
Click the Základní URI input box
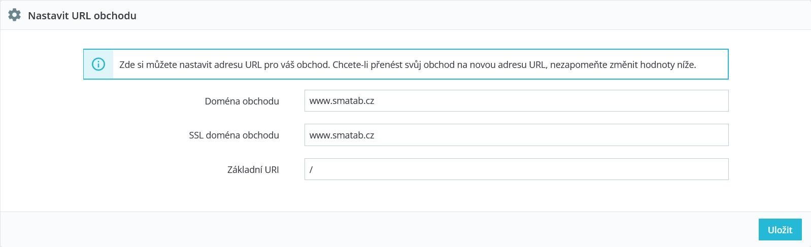click(516, 169)
